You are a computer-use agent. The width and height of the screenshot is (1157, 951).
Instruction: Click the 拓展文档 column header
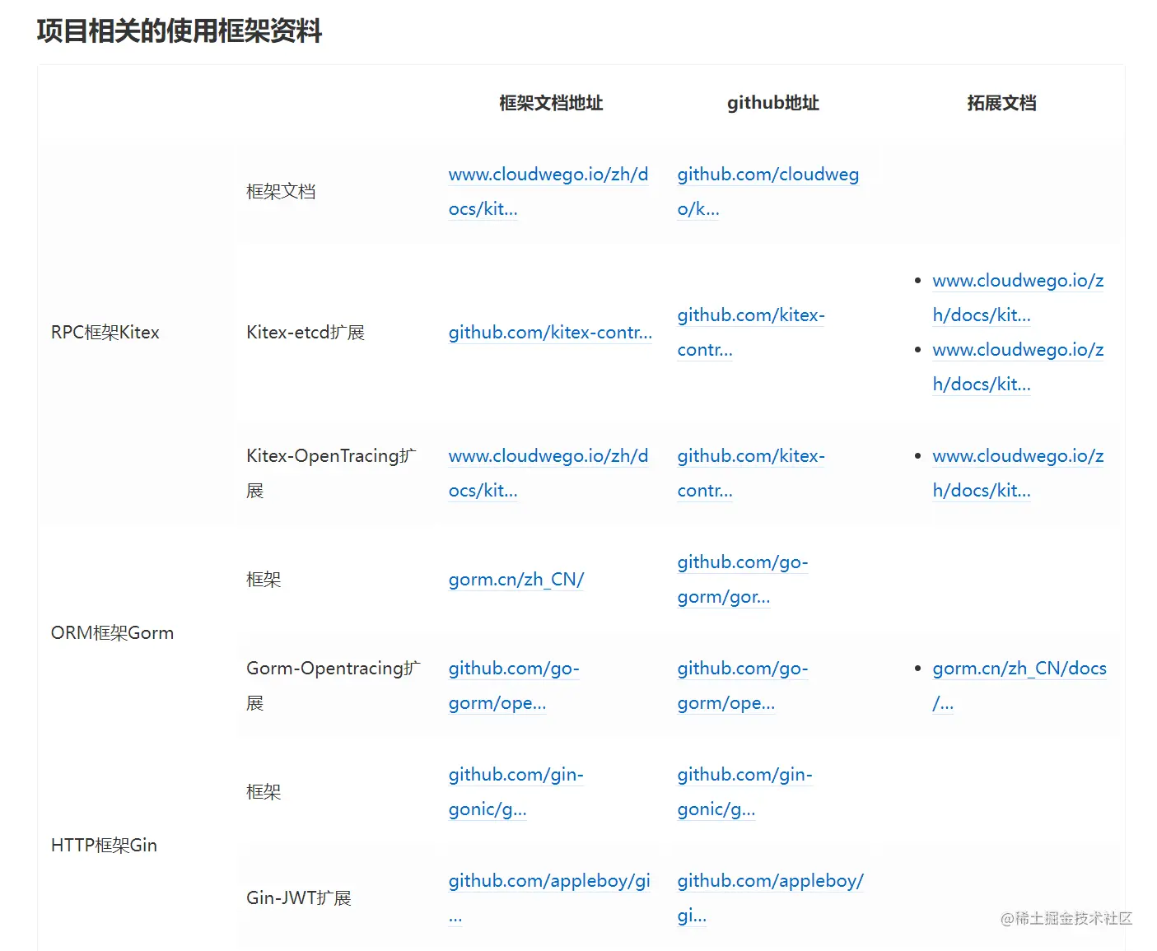(x=1001, y=103)
